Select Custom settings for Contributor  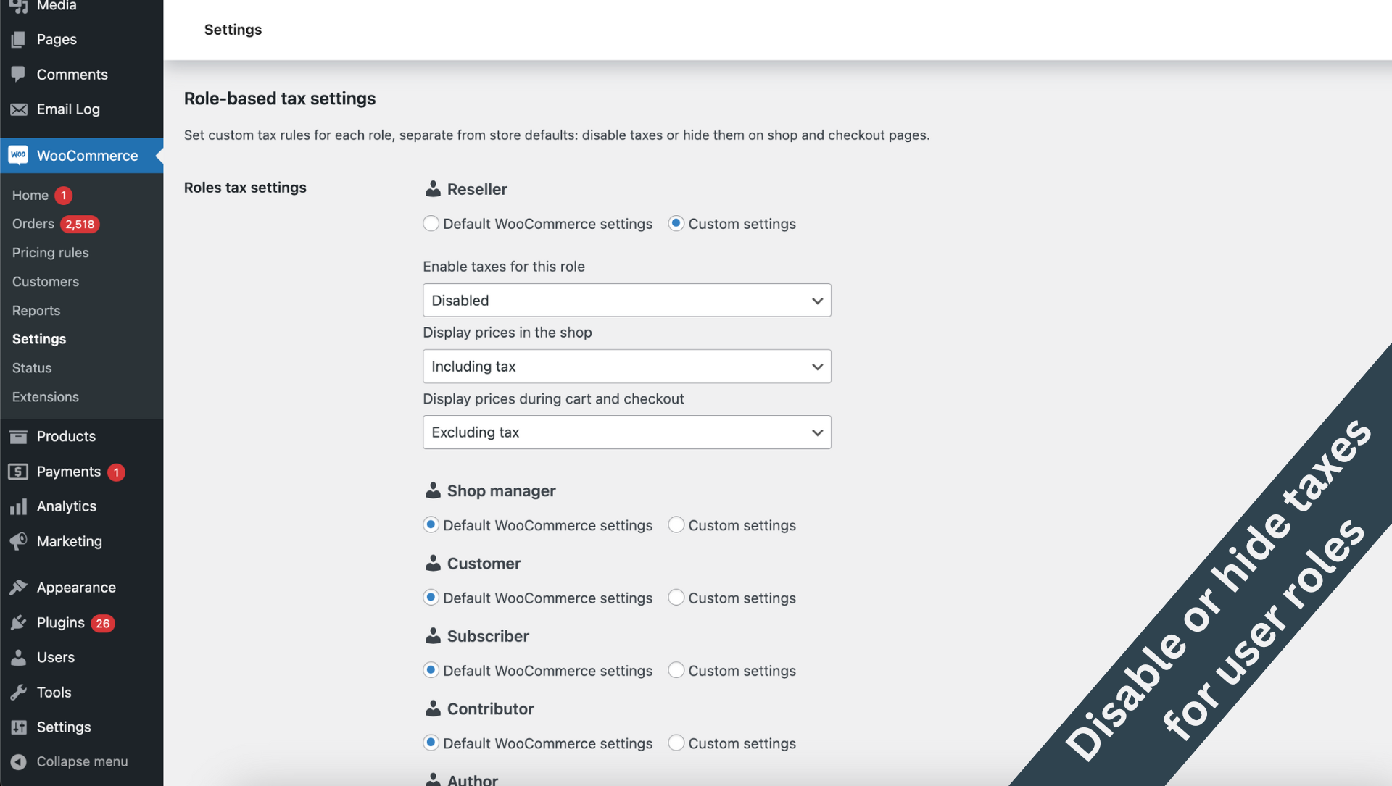(x=676, y=743)
